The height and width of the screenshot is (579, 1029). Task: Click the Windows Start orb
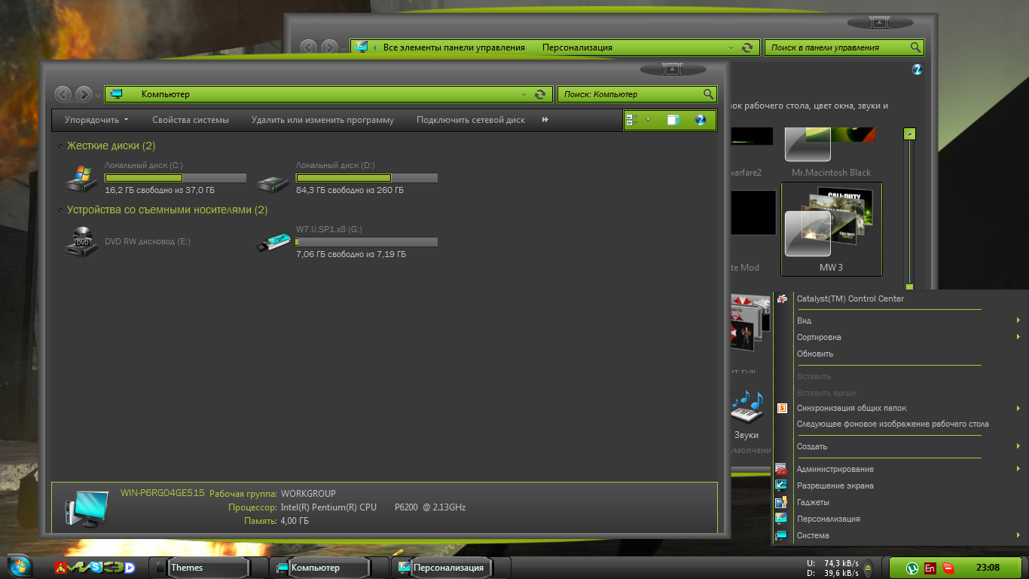pos(19,567)
